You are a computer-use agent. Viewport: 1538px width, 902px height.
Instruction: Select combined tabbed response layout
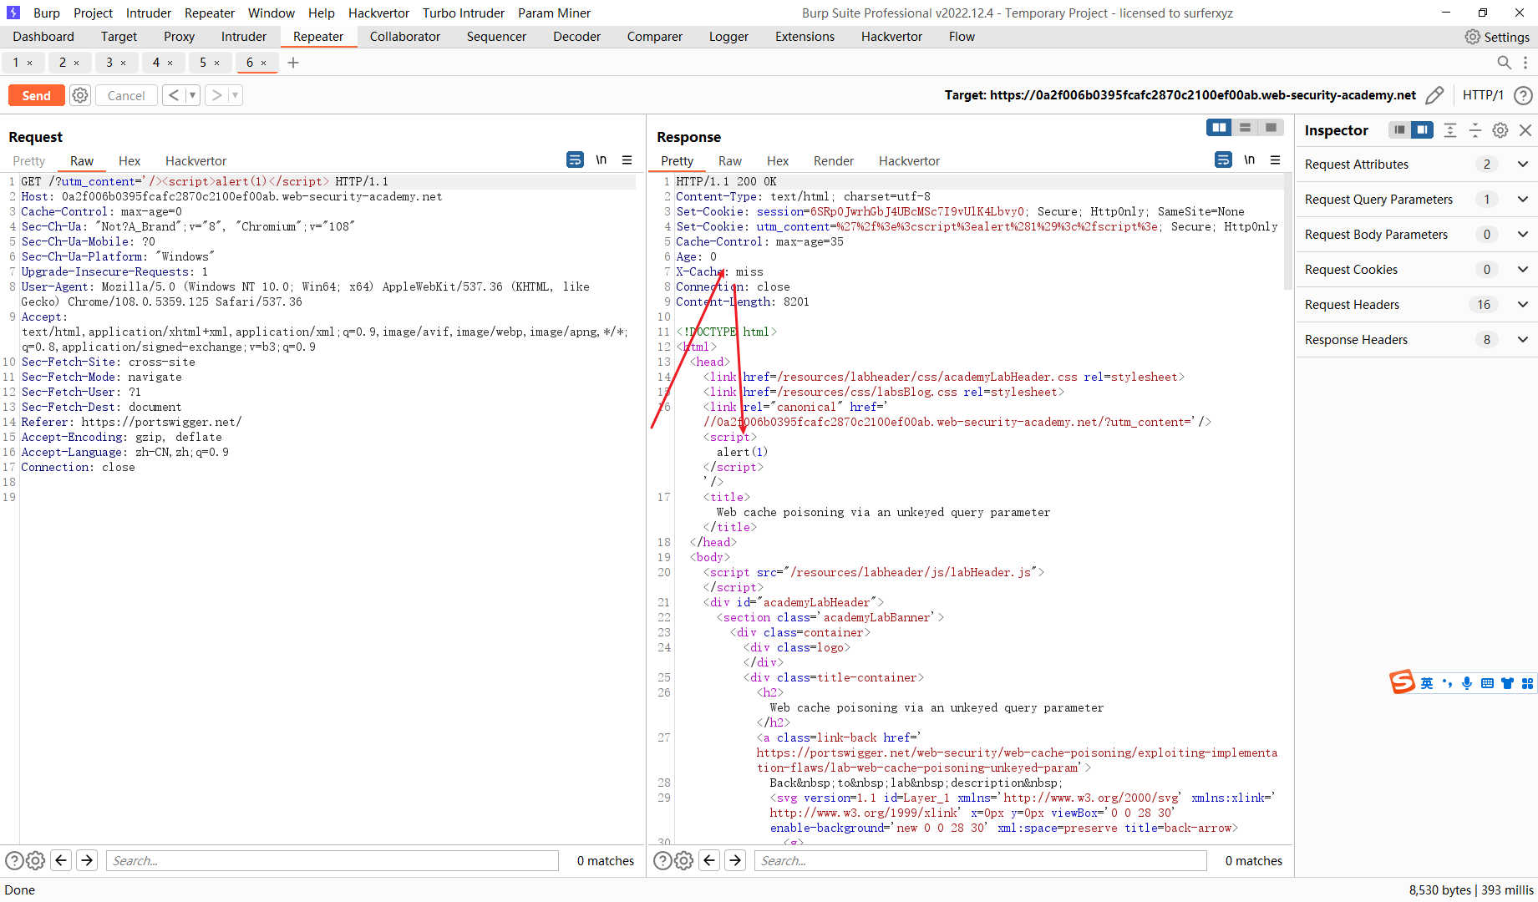pos(1271,127)
